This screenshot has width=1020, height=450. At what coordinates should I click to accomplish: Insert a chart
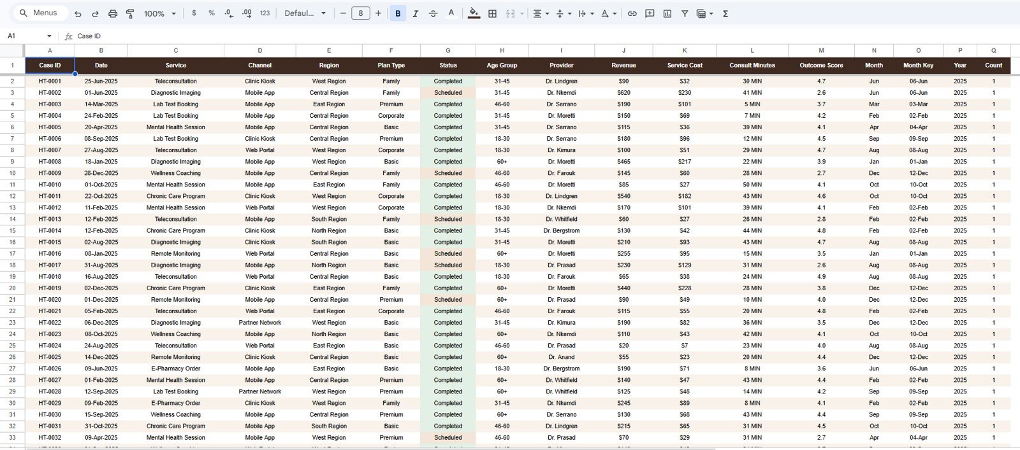pyautogui.click(x=667, y=13)
